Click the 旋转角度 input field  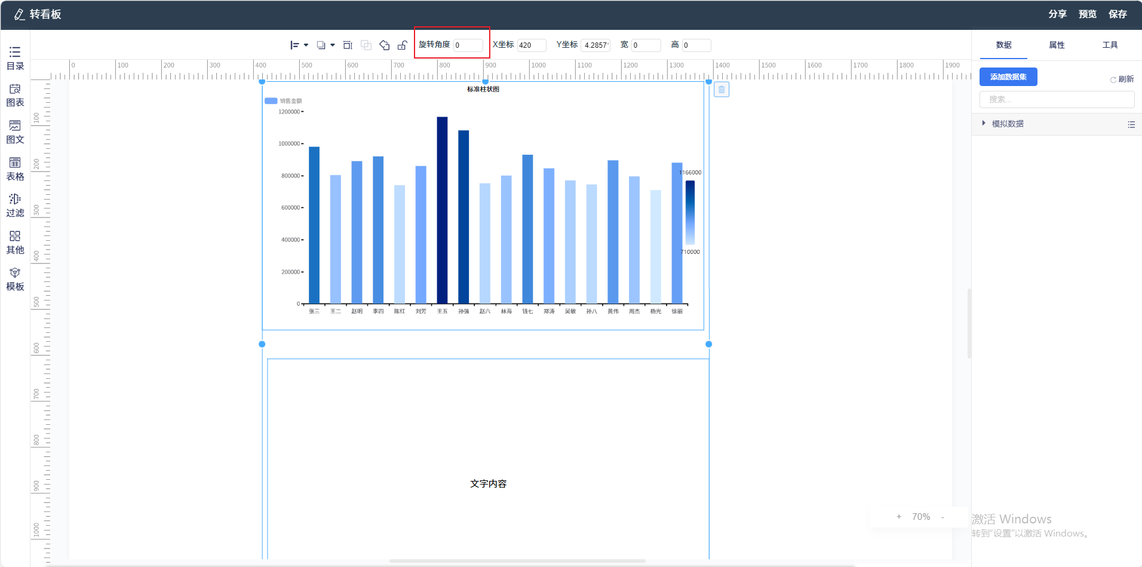468,45
